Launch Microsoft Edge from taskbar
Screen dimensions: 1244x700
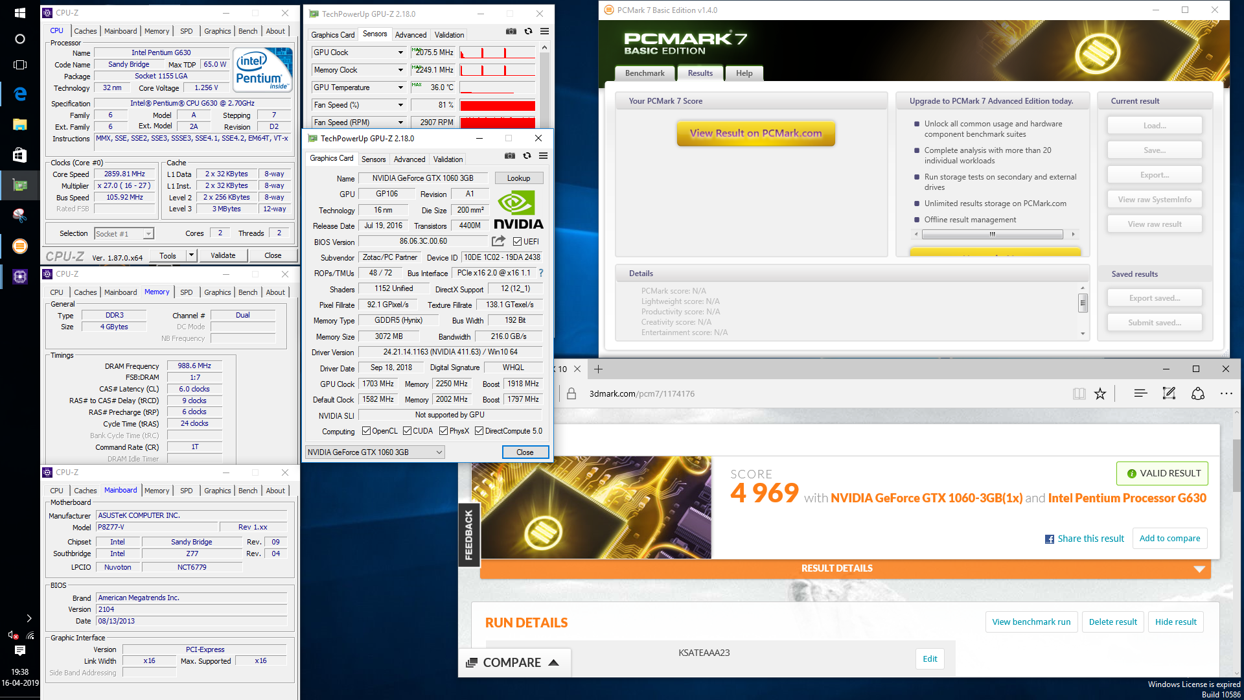click(x=19, y=94)
